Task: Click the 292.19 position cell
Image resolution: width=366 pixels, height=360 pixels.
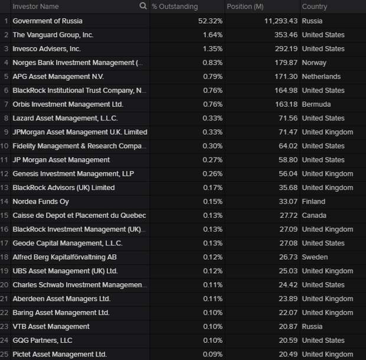Action: 286,49
